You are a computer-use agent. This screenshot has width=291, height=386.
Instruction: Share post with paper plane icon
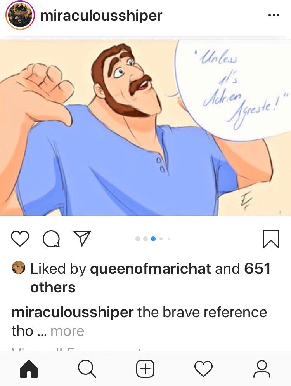click(82, 238)
